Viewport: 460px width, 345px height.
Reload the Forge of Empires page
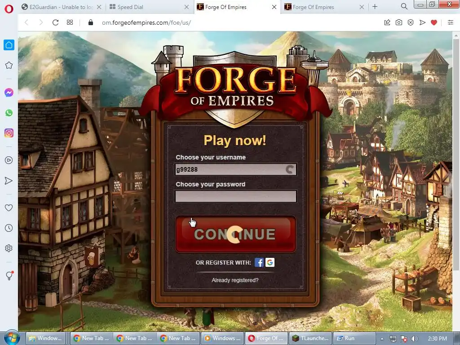[x=55, y=22]
